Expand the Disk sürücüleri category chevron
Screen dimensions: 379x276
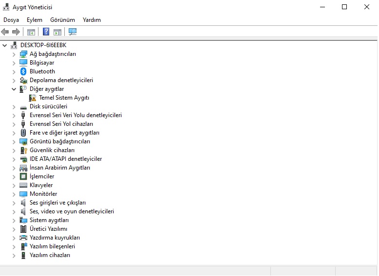[x=14, y=106]
